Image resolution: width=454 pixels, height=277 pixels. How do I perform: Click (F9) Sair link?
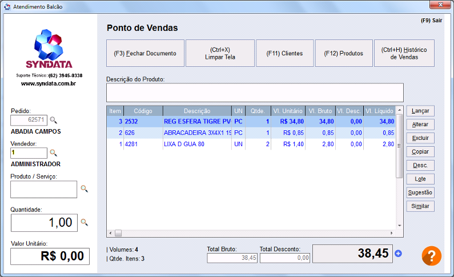click(431, 21)
